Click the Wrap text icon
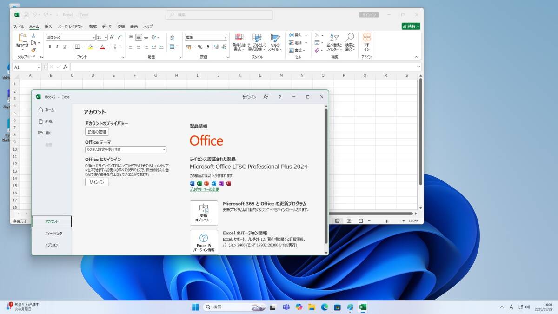558x314 pixels. pos(173,37)
